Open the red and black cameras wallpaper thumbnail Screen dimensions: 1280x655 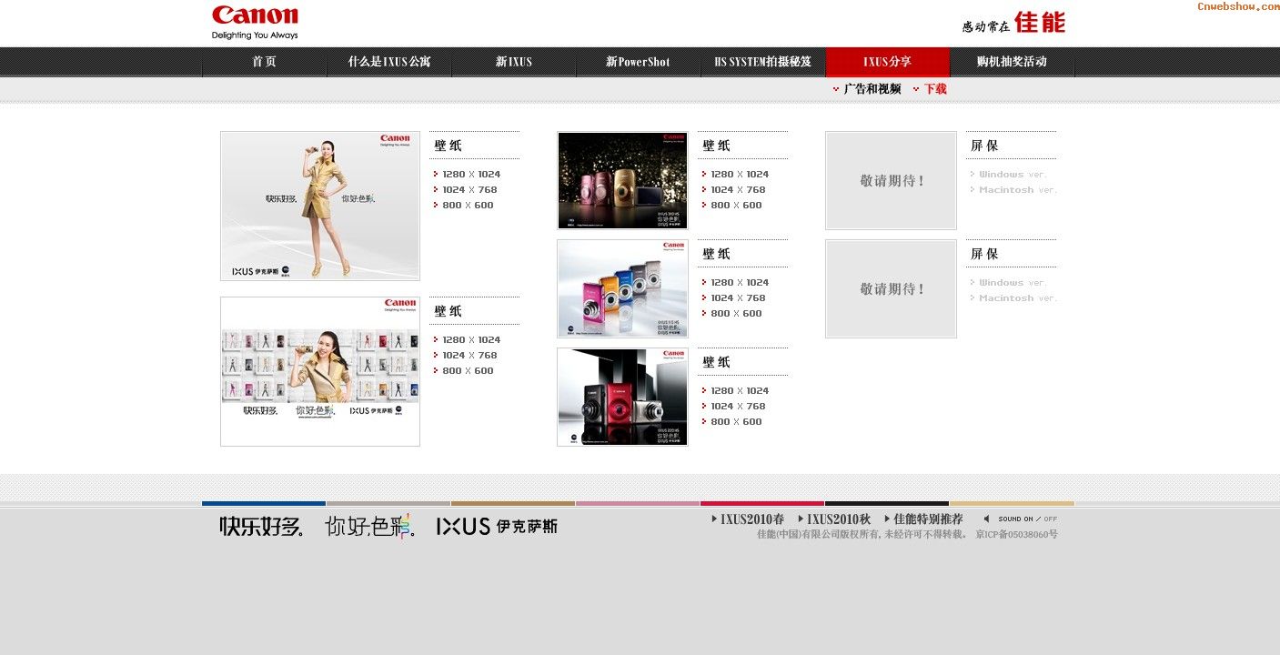tap(622, 397)
